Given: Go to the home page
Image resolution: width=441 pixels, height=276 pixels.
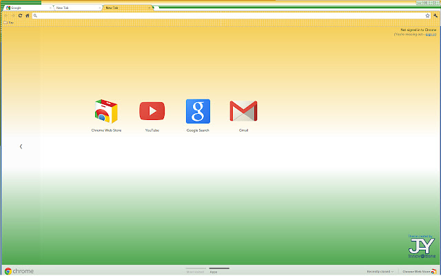Looking at the screenshot, I should pyautogui.click(x=28, y=16).
